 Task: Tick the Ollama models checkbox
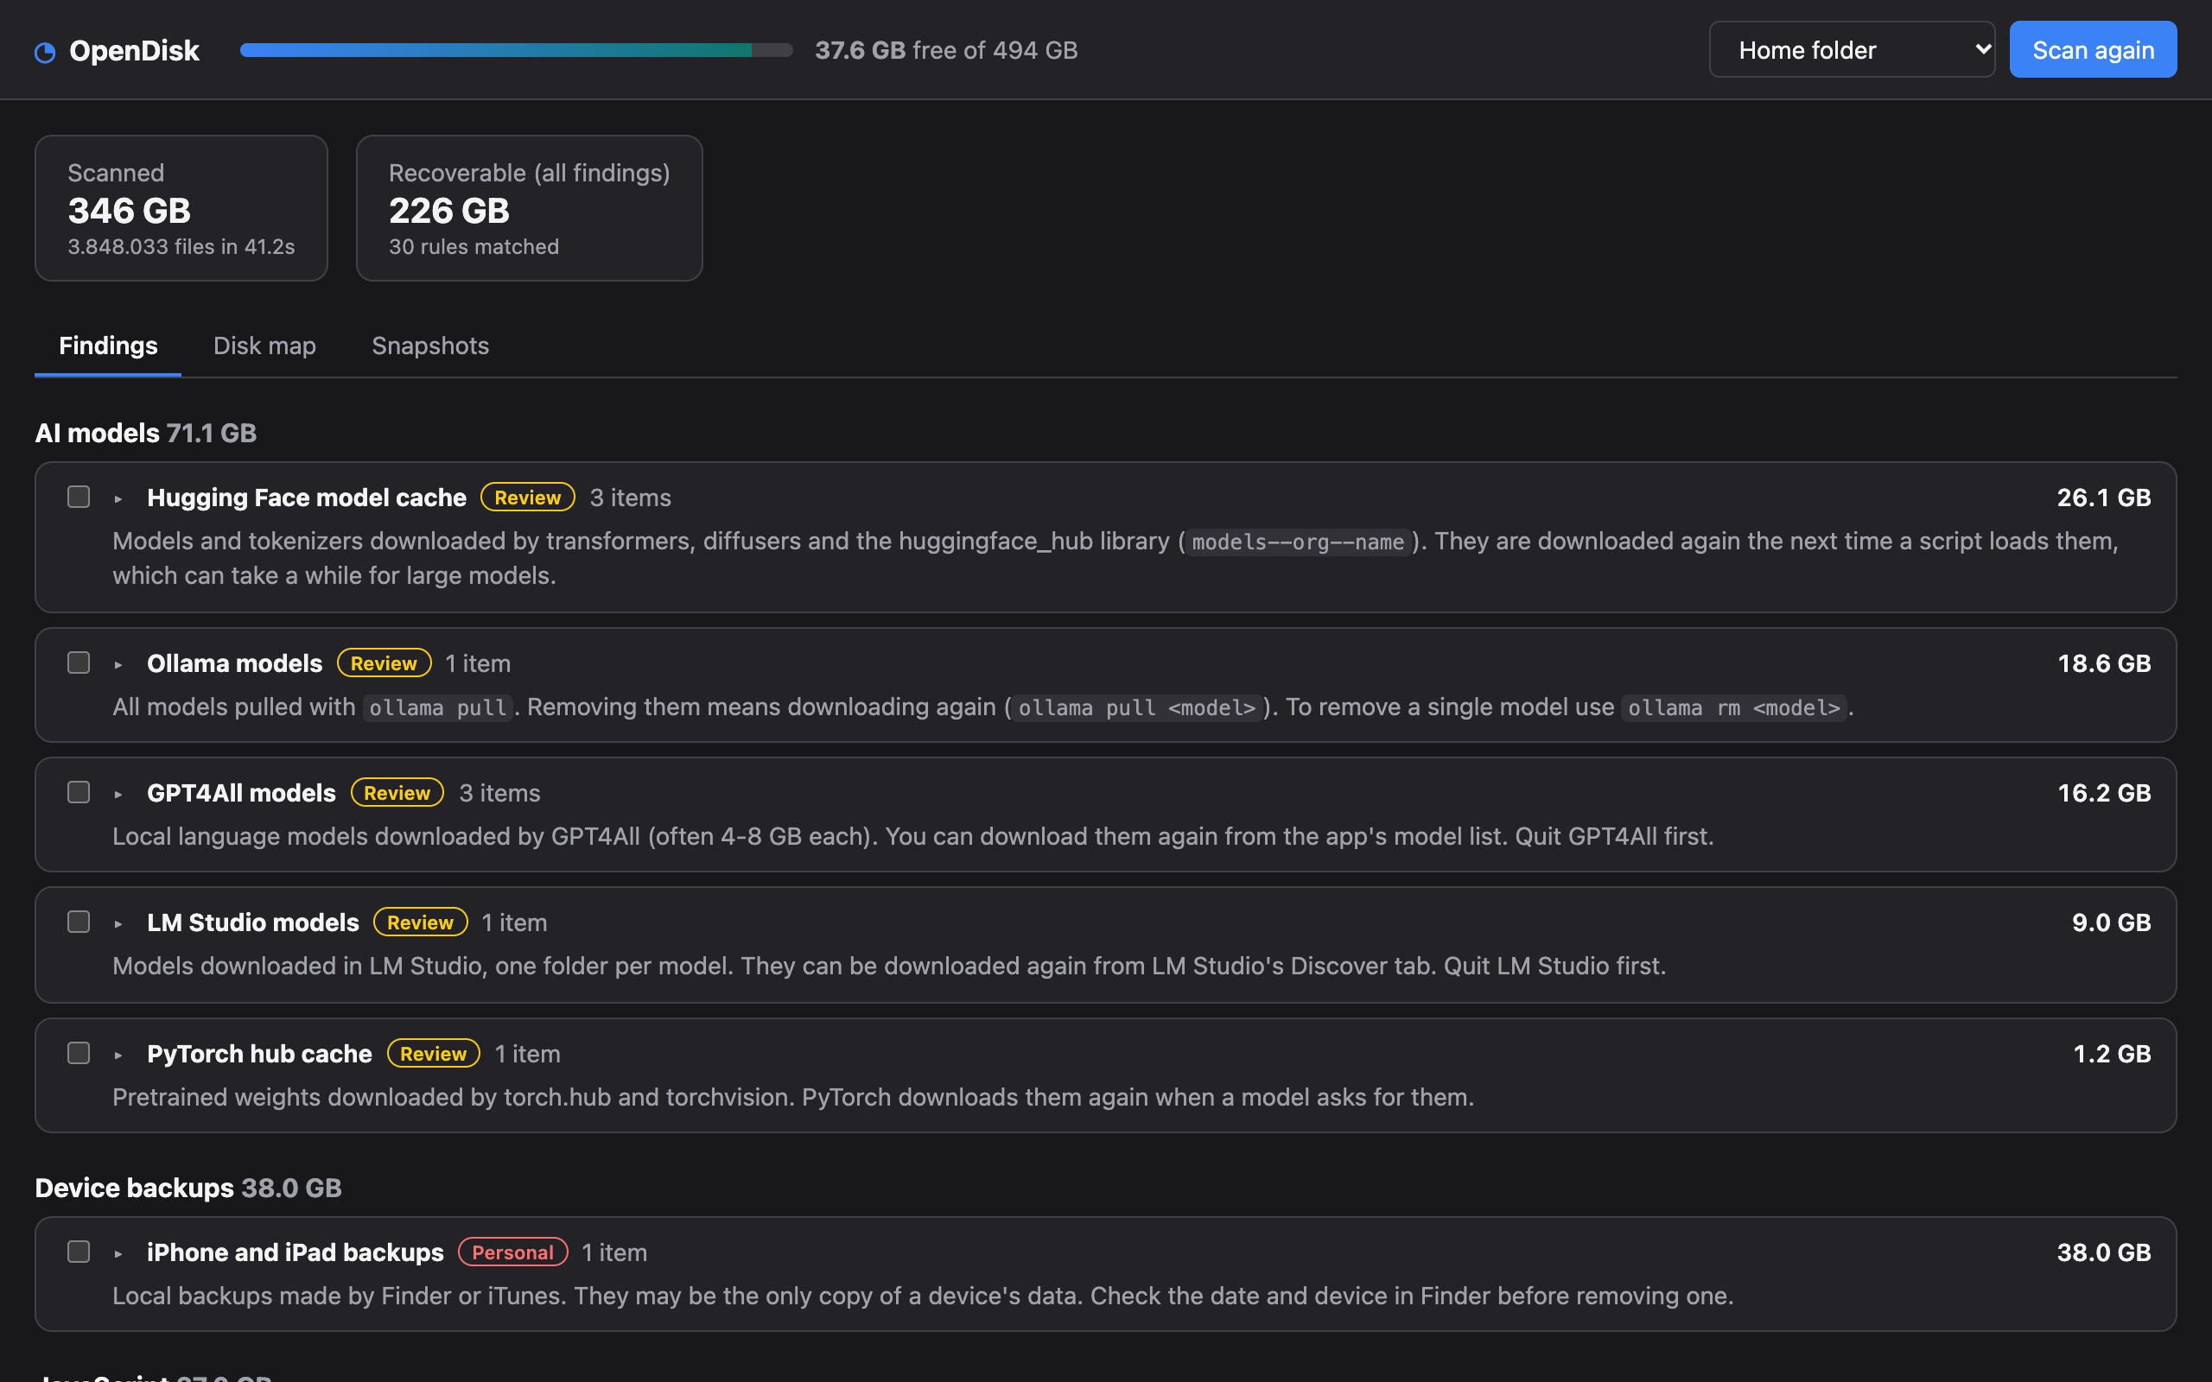coord(79,662)
